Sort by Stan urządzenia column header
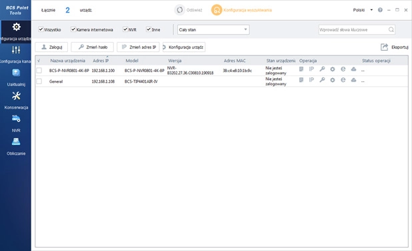Screen dimensions: 412x251 pos(281,61)
